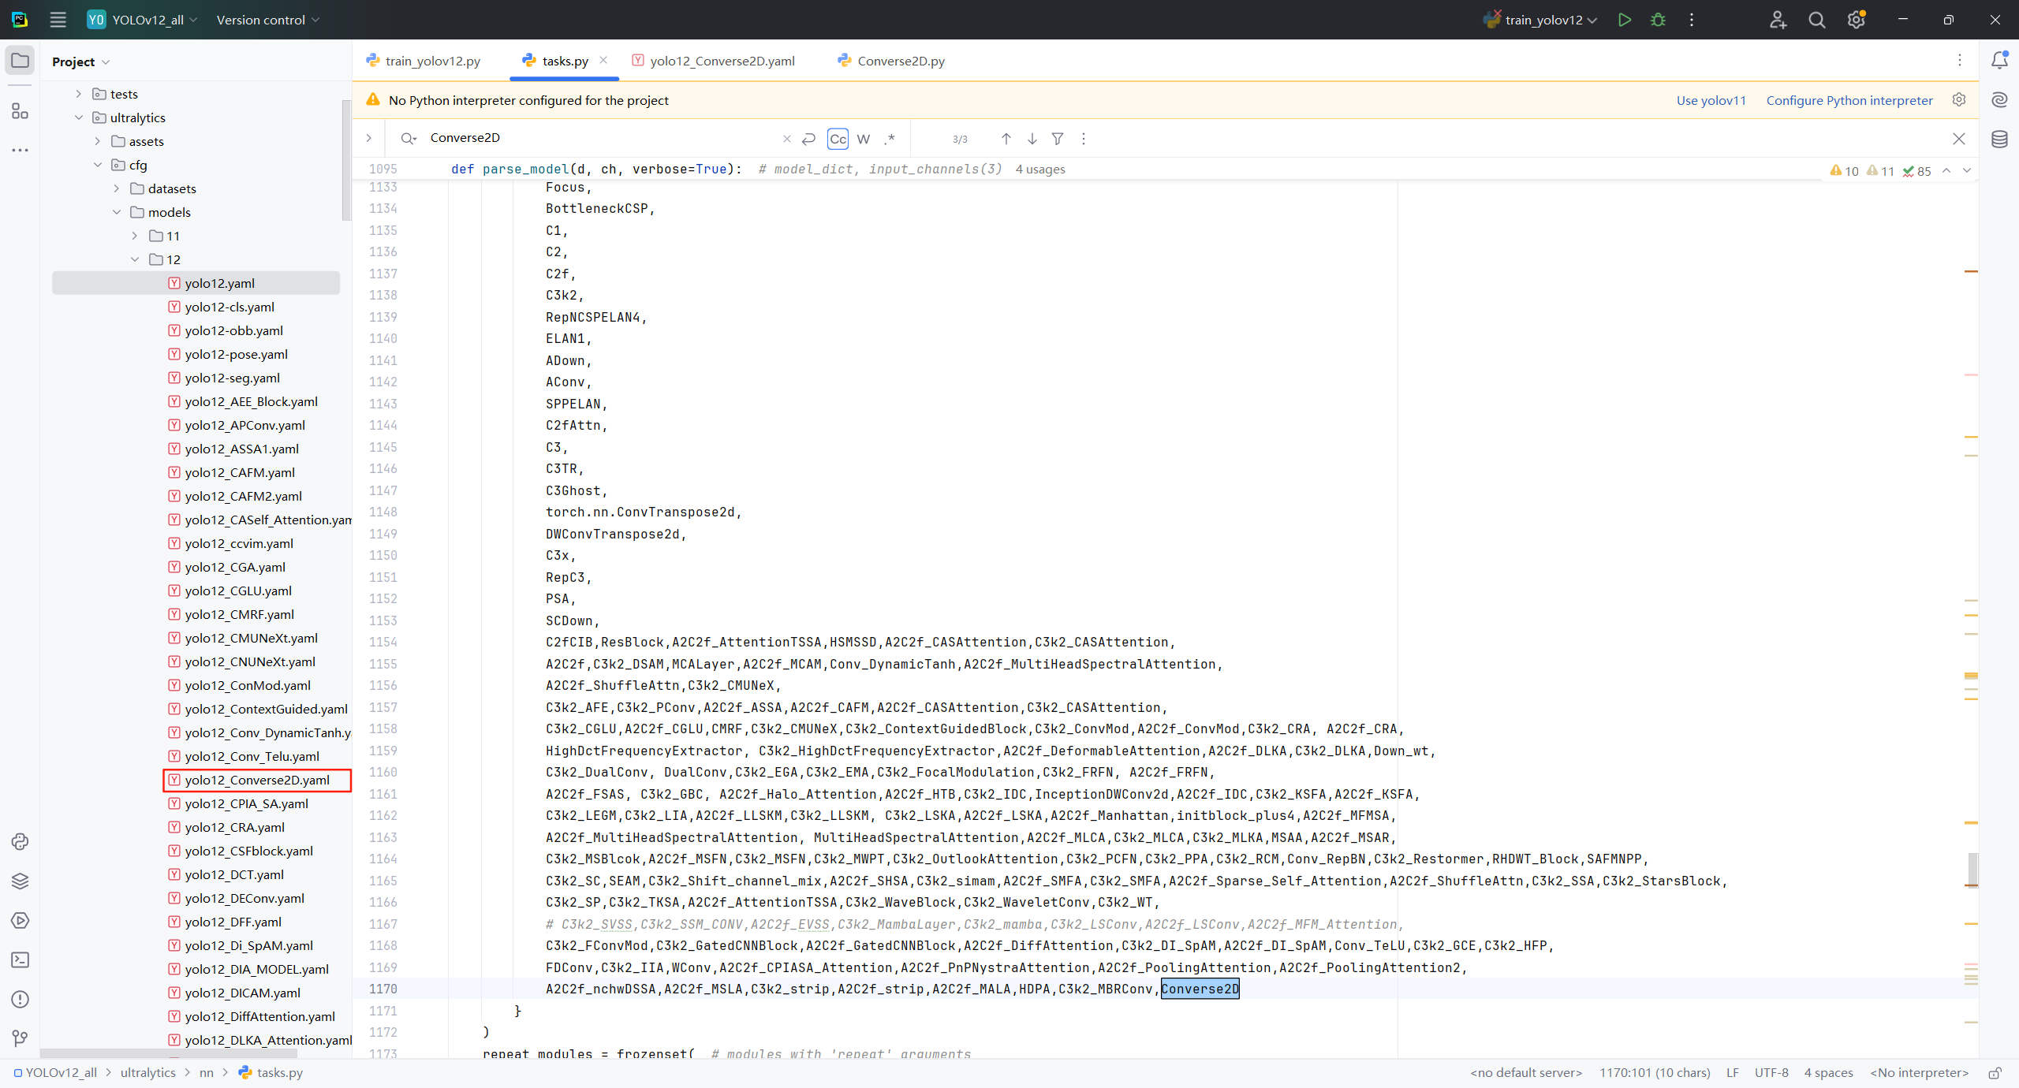Screen dimensions: 2019x1088
Task: Click the Use yolov11 link
Action: click(x=1711, y=100)
